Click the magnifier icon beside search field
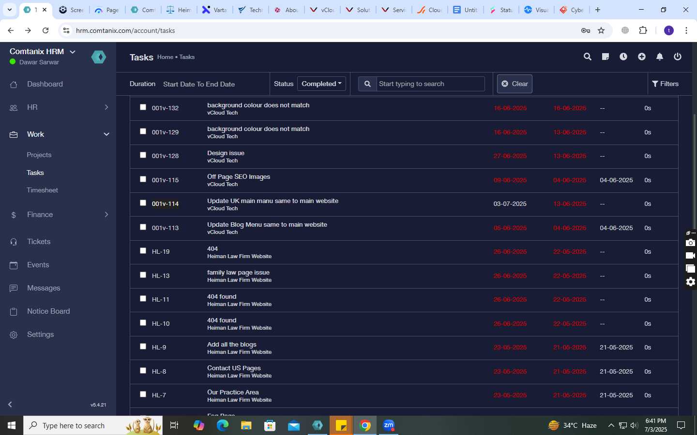697x435 pixels. (x=367, y=84)
